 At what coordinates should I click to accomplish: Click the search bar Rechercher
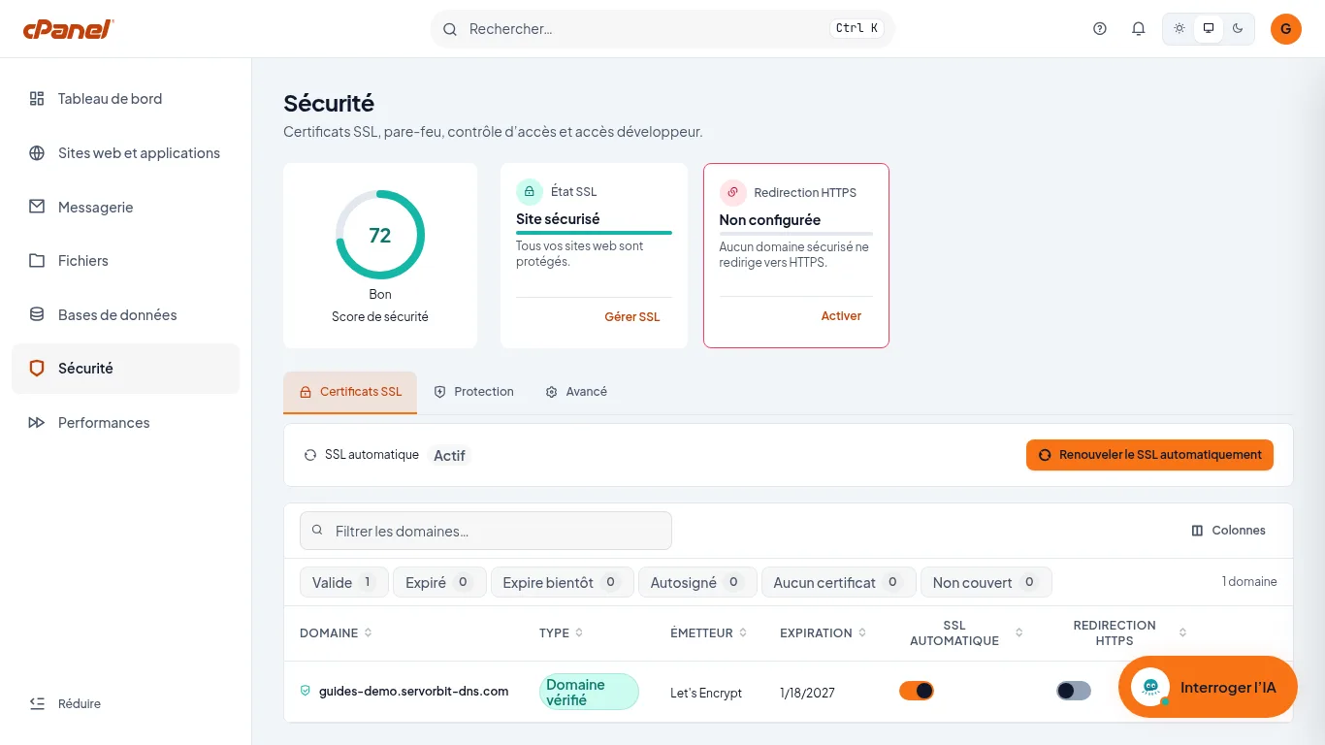click(662, 29)
